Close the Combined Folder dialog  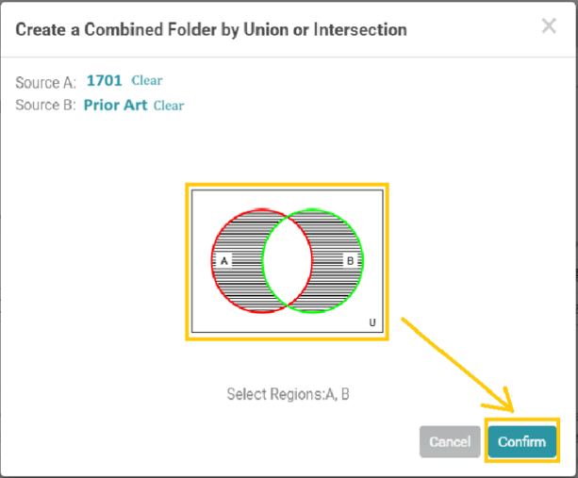coord(549,26)
